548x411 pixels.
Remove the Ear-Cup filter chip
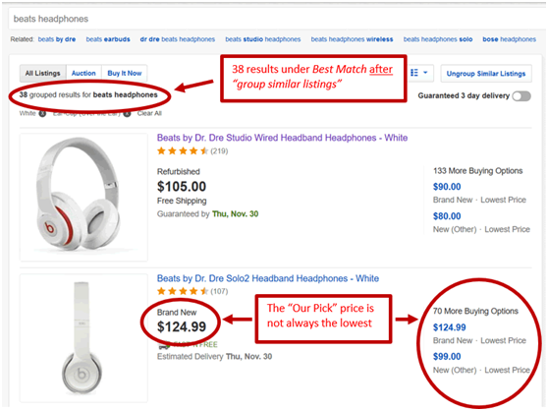128,114
